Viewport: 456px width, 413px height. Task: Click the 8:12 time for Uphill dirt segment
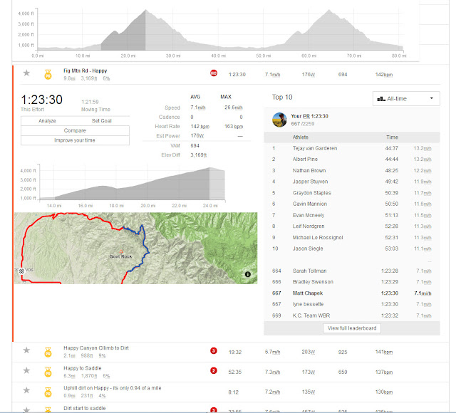(x=234, y=392)
